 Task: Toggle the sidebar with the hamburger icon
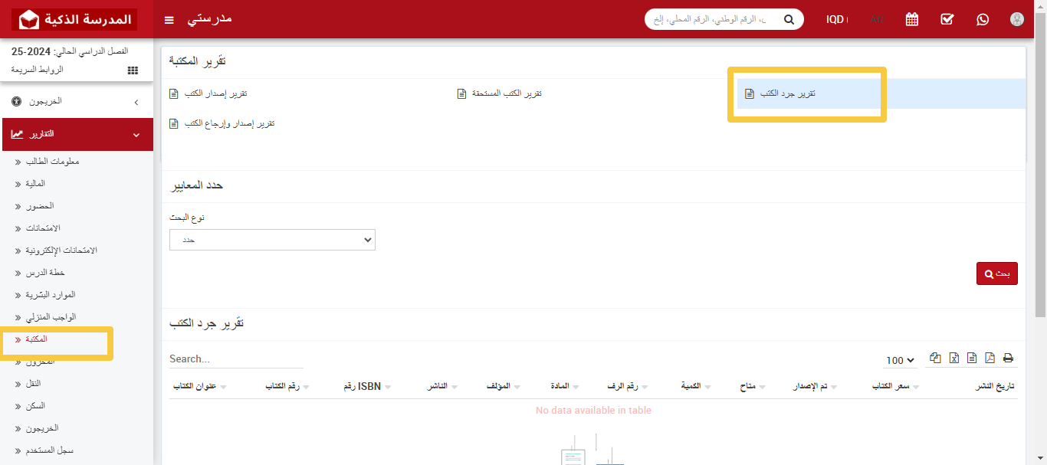click(169, 20)
